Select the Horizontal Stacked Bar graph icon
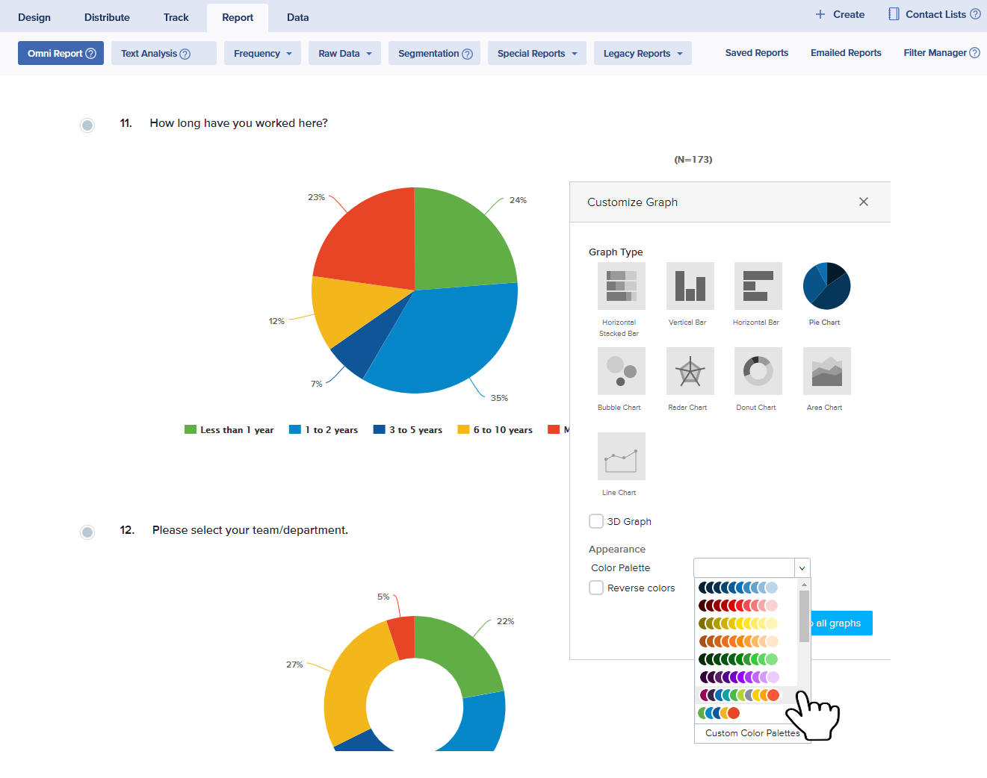The height and width of the screenshot is (778, 987). [x=621, y=286]
